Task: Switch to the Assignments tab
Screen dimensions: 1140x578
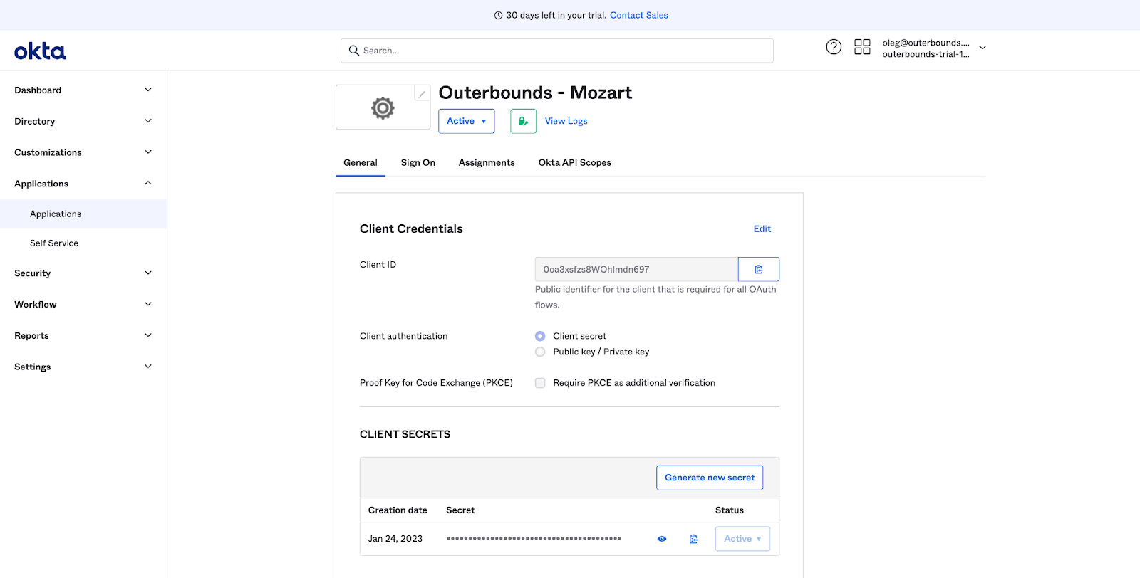Action: coord(487,163)
